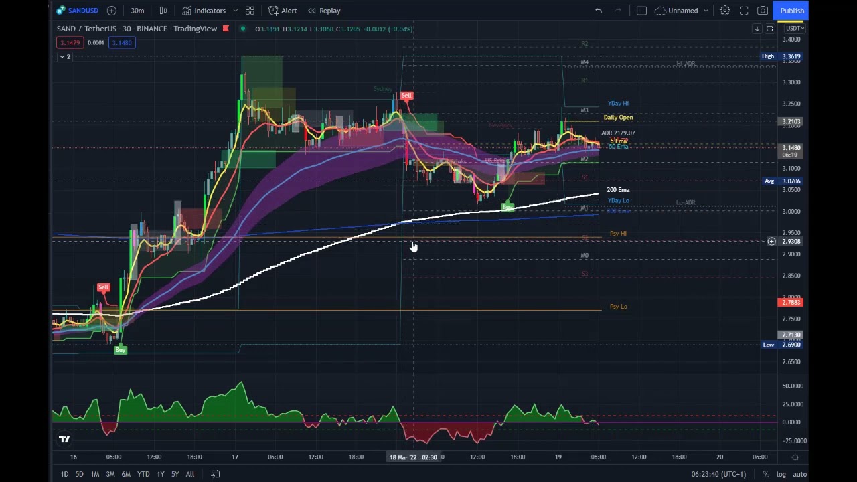Undo the last chart action
Image resolution: width=857 pixels, height=482 pixels.
[x=599, y=11]
